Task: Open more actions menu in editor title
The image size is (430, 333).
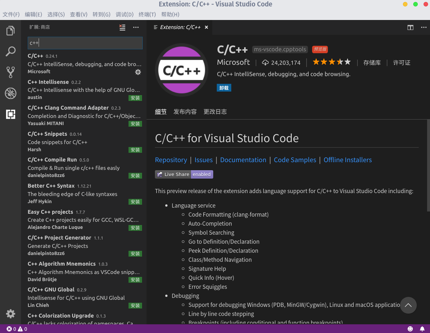Action: point(424,27)
